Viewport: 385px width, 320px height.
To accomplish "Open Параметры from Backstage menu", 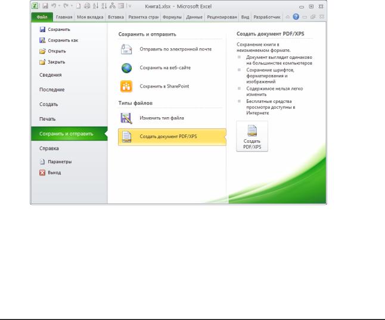I will coord(60,162).
